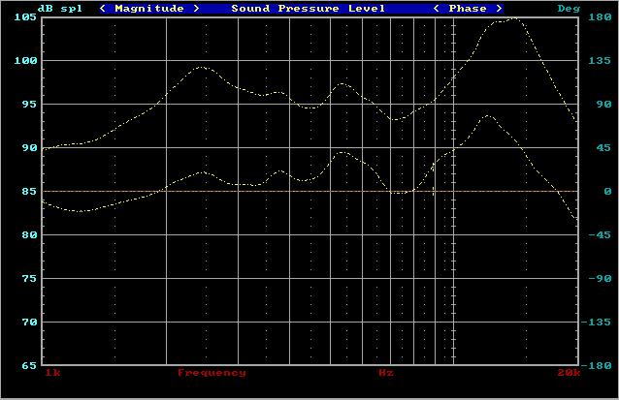This screenshot has width=619, height=400.
Task: Click the red Frequency axis label
Action: pos(212,373)
